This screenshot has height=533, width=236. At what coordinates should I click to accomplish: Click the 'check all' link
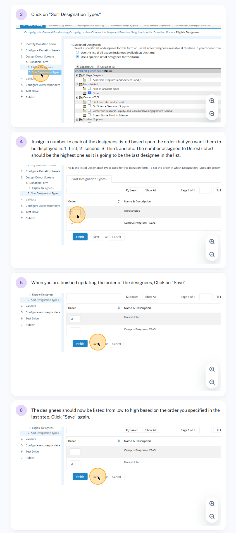[81, 71]
